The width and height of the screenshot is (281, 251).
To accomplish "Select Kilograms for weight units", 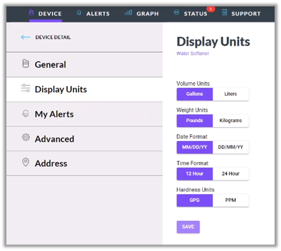I will pos(231,121).
